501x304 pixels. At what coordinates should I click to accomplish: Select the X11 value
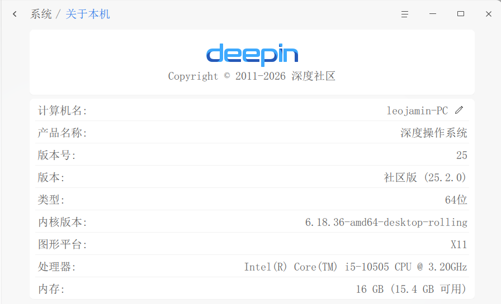point(459,244)
